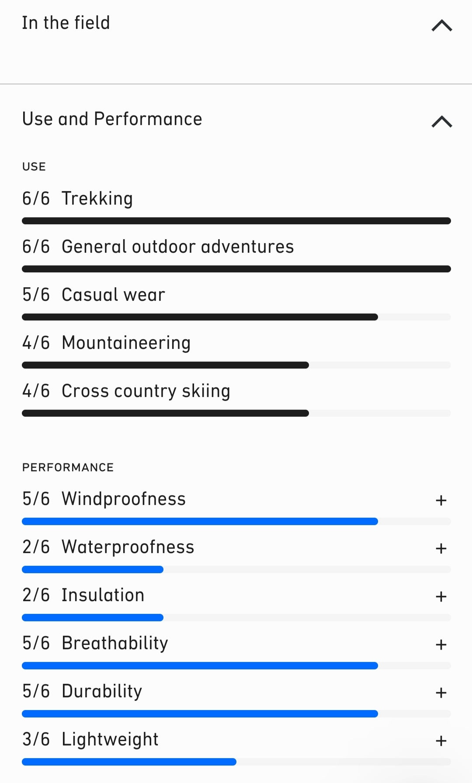Tap the Durability plus icon
Image resolution: width=472 pixels, height=783 pixels.
coord(441,693)
